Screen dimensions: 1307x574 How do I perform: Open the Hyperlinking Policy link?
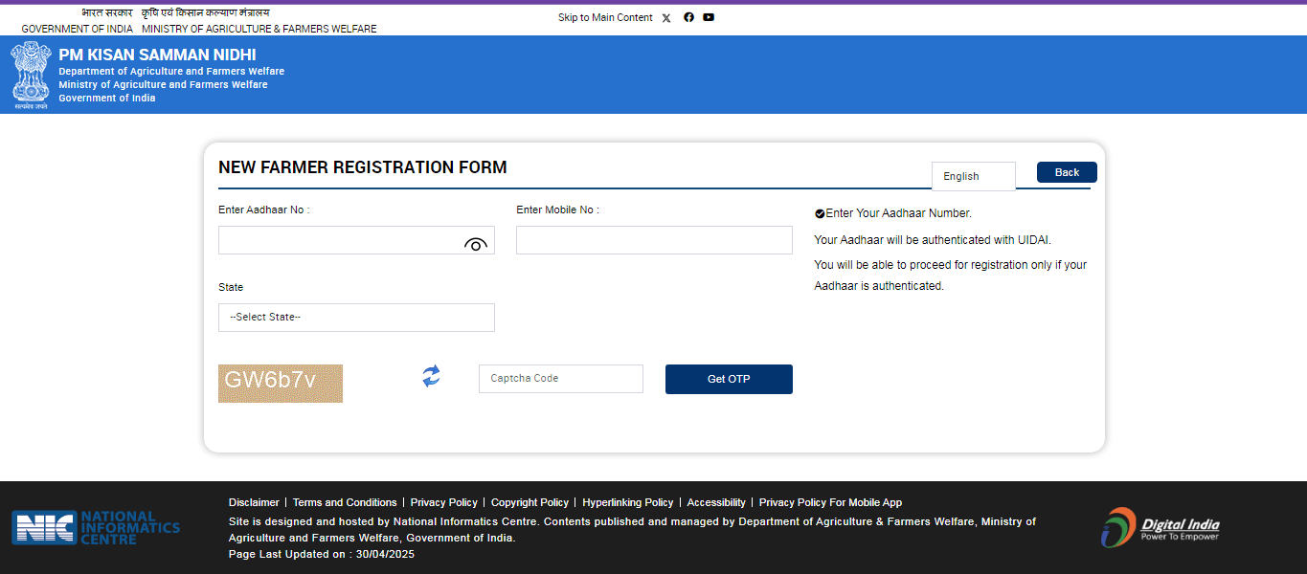click(x=628, y=502)
